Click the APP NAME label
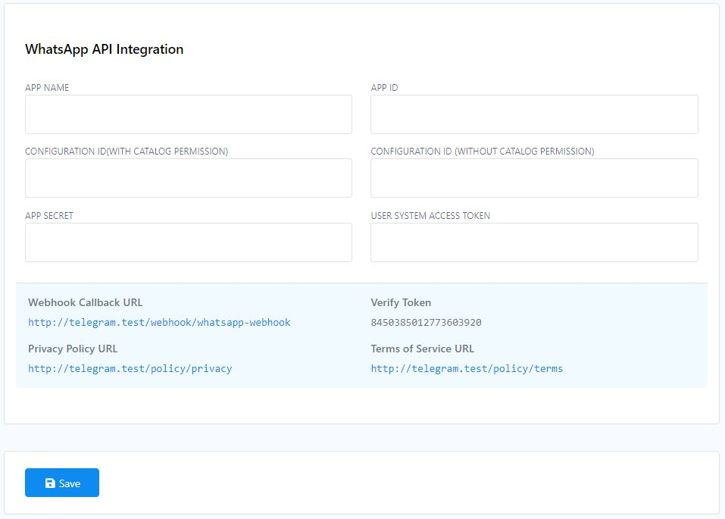This screenshot has height=519, width=725. pyautogui.click(x=47, y=87)
